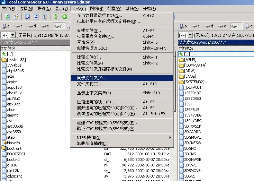Select file BOOTSECT in left panel
The height and width of the screenshot is (181, 254).
(16, 154)
